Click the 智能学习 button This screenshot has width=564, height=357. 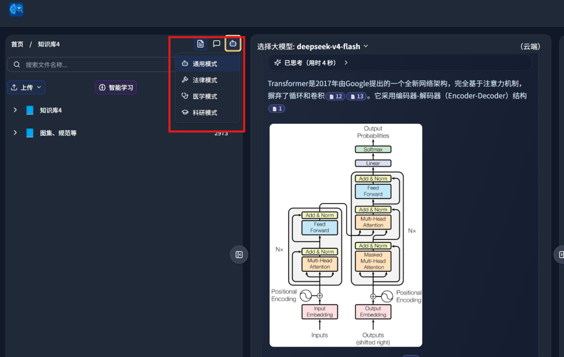(x=116, y=87)
